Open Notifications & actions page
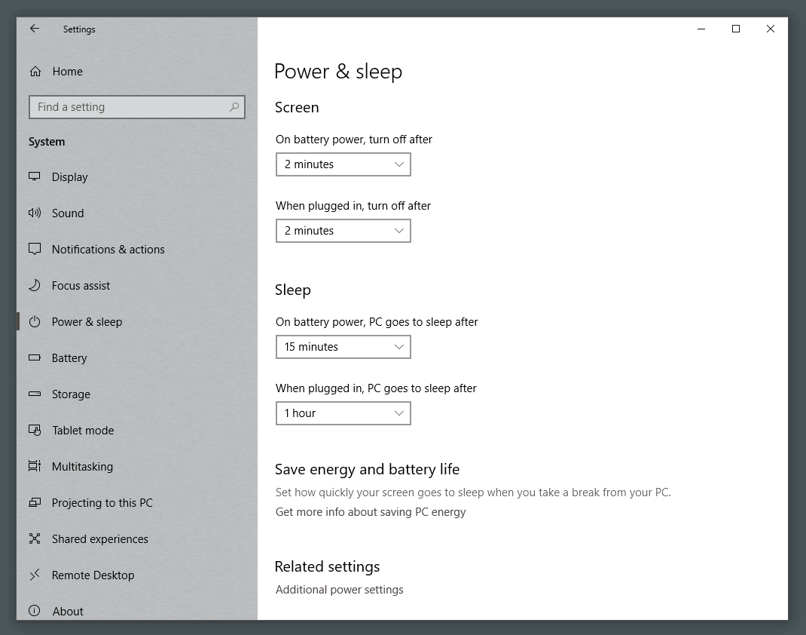Screen dimensions: 806x635 (x=108, y=250)
